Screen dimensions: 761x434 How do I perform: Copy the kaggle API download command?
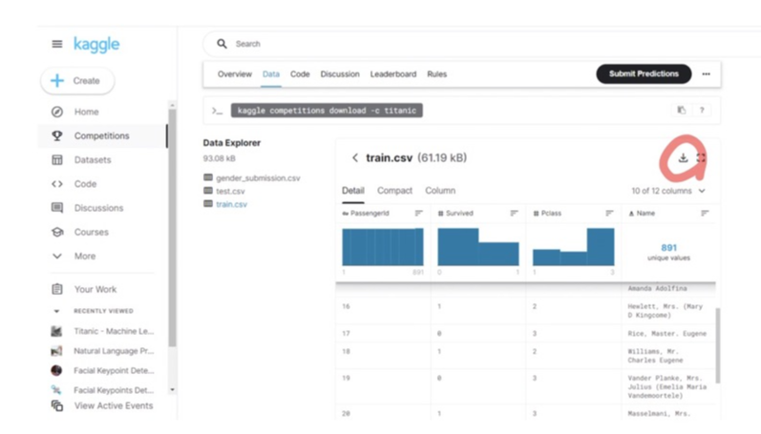pos(682,111)
